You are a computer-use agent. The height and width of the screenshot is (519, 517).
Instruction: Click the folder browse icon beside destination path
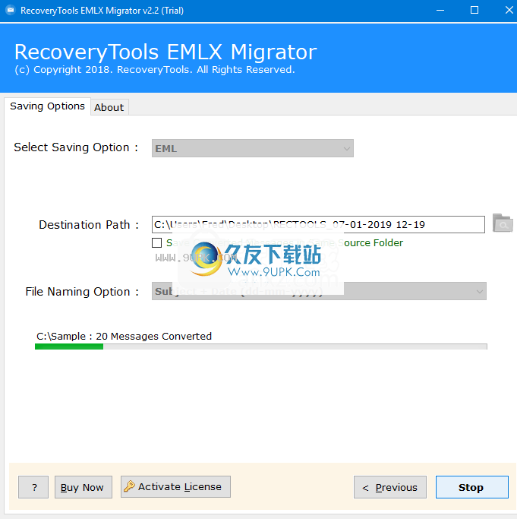coord(503,223)
